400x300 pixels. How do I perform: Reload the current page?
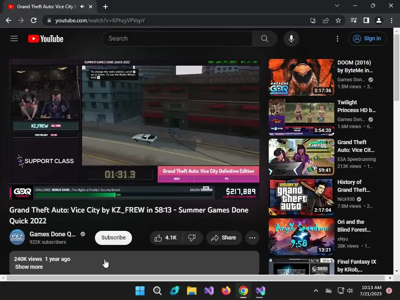coord(34,20)
